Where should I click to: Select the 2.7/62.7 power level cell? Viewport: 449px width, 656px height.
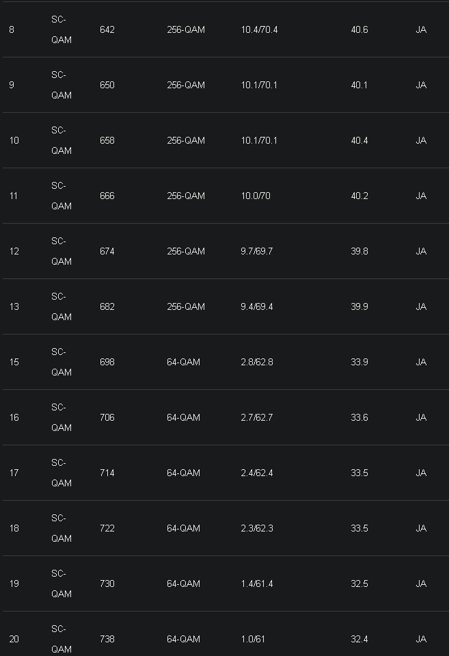(x=257, y=418)
